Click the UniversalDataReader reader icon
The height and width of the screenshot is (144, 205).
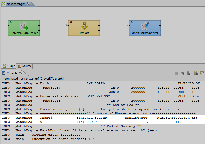pyautogui.click(x=24, y=26)
